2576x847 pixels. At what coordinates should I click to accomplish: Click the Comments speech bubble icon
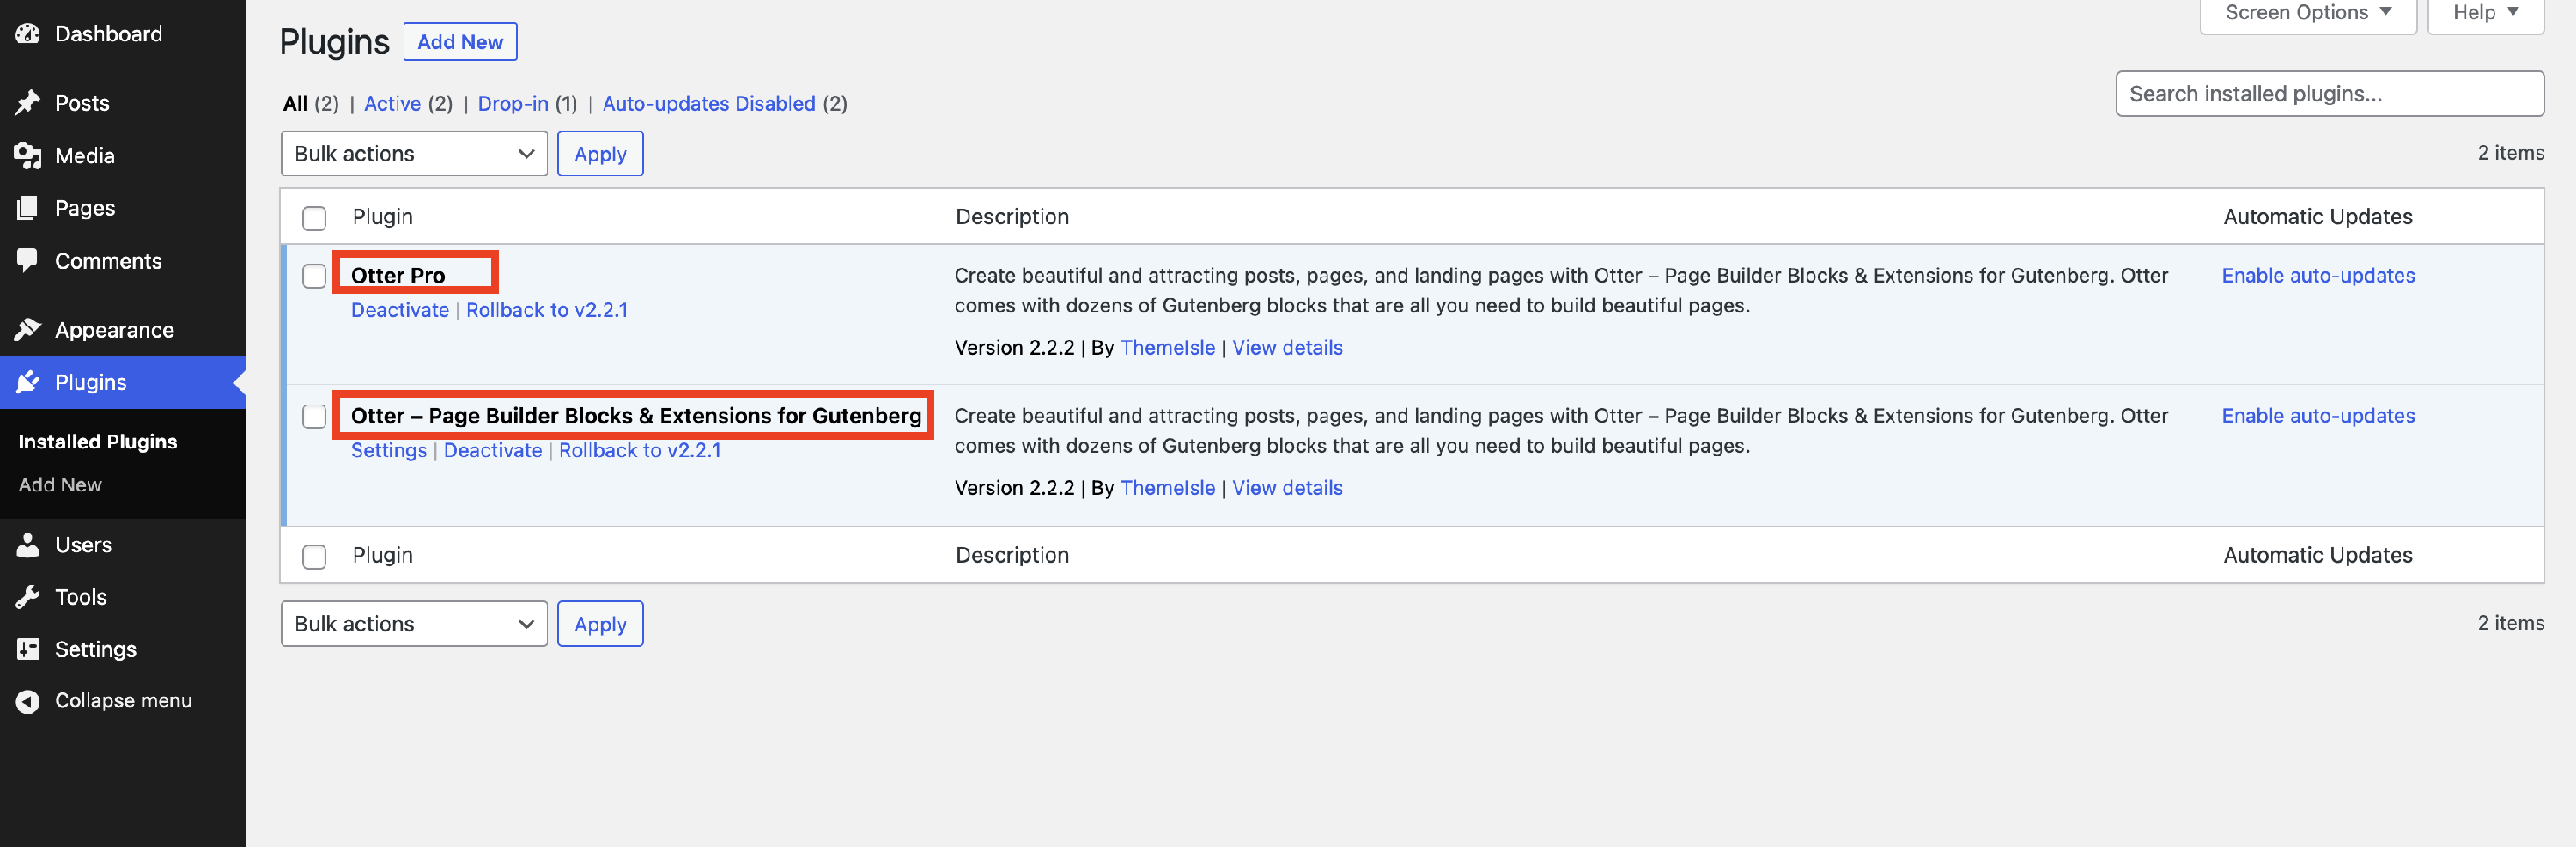click(28, 260)
